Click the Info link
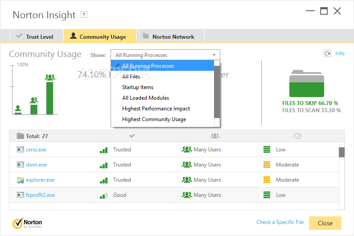Image resolution: width=354 pixels, height=236 pixels. (x=340, y=53)
